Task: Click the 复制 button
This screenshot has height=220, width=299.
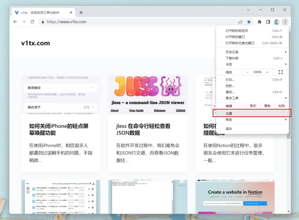Action: pyautogui.click(x=267, y=106)
